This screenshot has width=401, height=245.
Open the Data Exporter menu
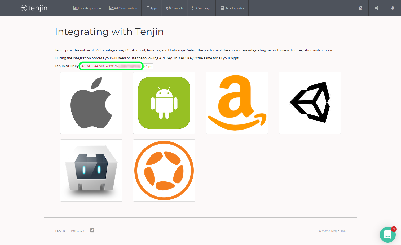pyautogui.click(x=232, y=8)
